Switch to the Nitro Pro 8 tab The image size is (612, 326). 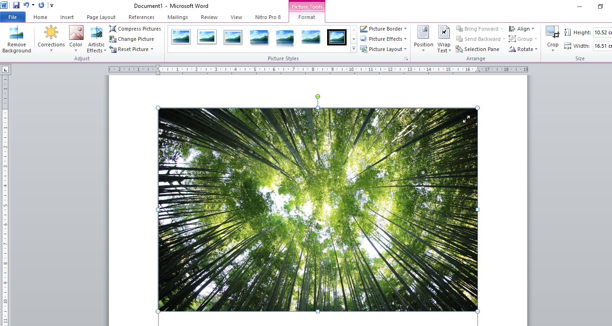(268, 17)
